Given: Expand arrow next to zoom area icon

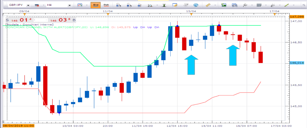Looking at the screenshot, I should point(157,5).
